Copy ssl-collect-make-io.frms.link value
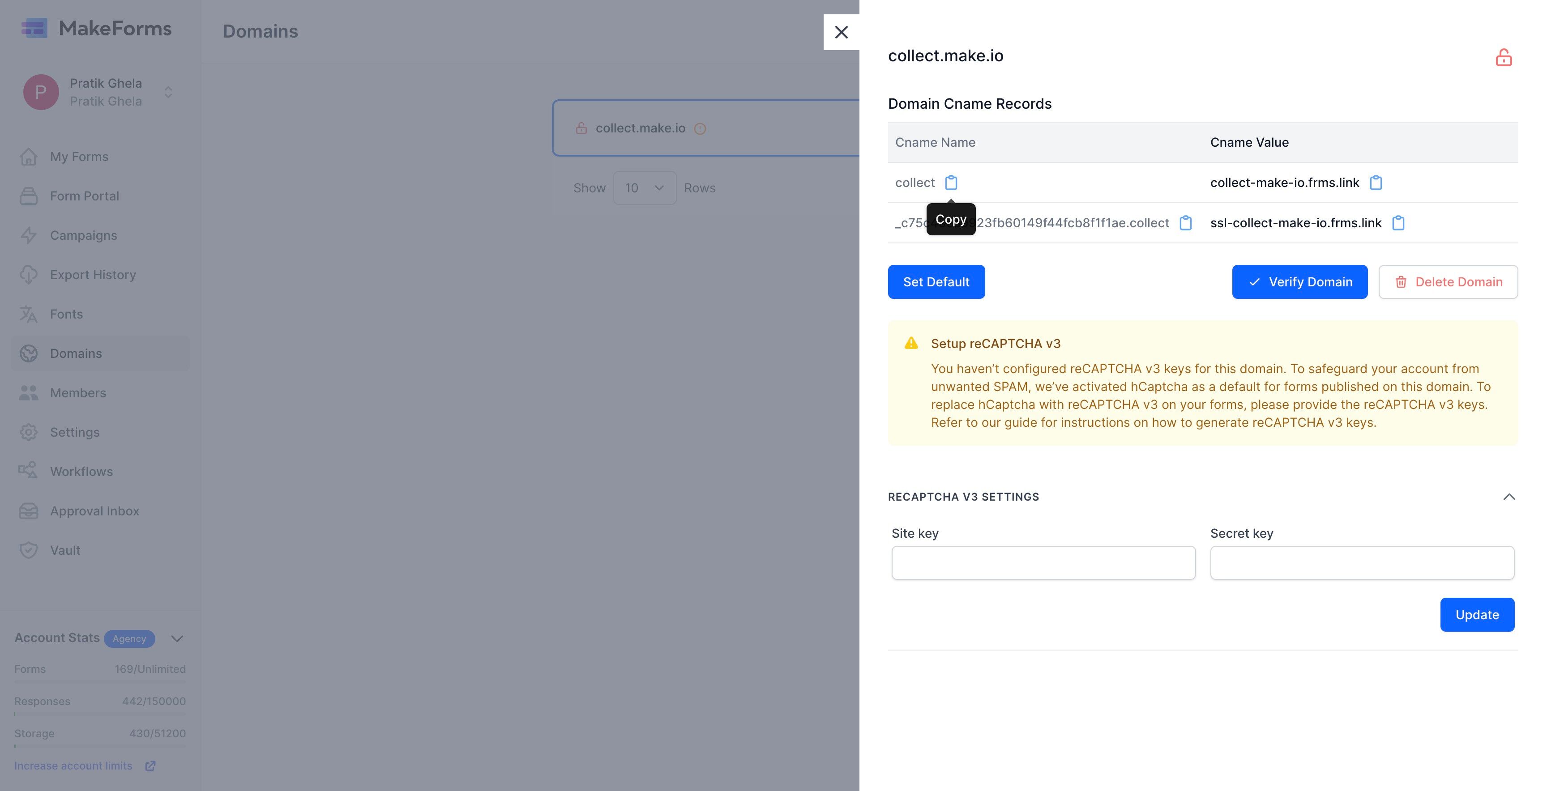 coord(1398,223)
